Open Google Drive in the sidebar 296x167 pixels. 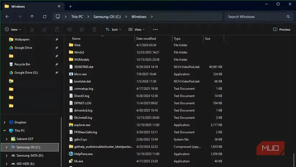(x=23, y=48)
